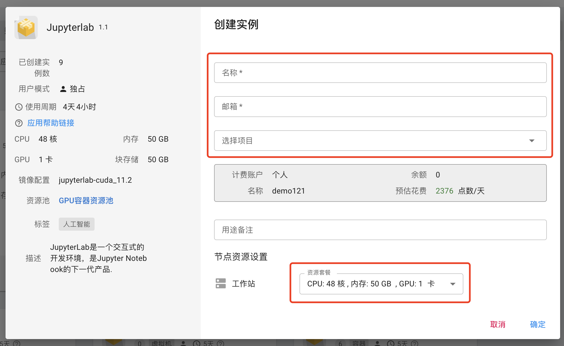Image resolution: width=564 pixels, height=346 pixels.
Task: Click the Jupyterlab title text
Action: (70, 27)
